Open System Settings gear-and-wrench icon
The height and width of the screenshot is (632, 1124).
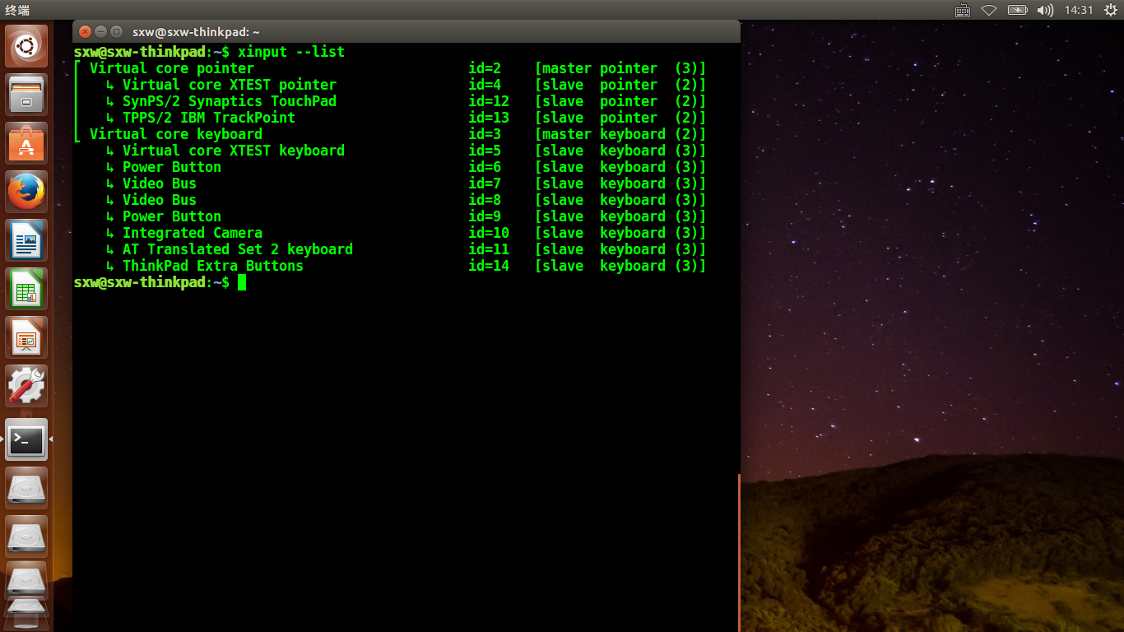26,386
